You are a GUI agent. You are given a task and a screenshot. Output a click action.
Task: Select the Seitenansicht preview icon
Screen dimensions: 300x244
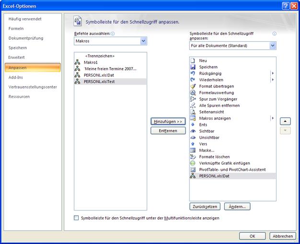coord(193,111)
